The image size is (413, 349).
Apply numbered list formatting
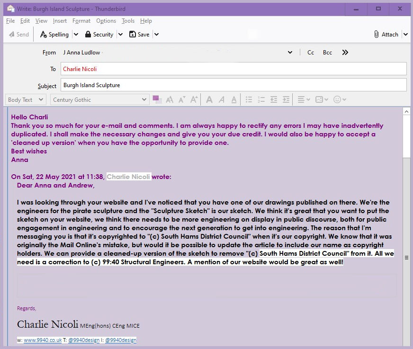[261, 99]
